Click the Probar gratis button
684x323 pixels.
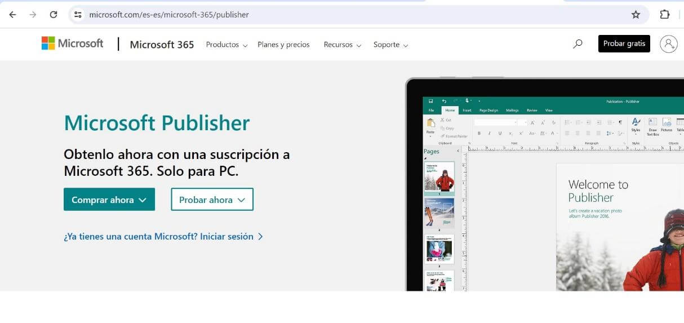[624, 43]
